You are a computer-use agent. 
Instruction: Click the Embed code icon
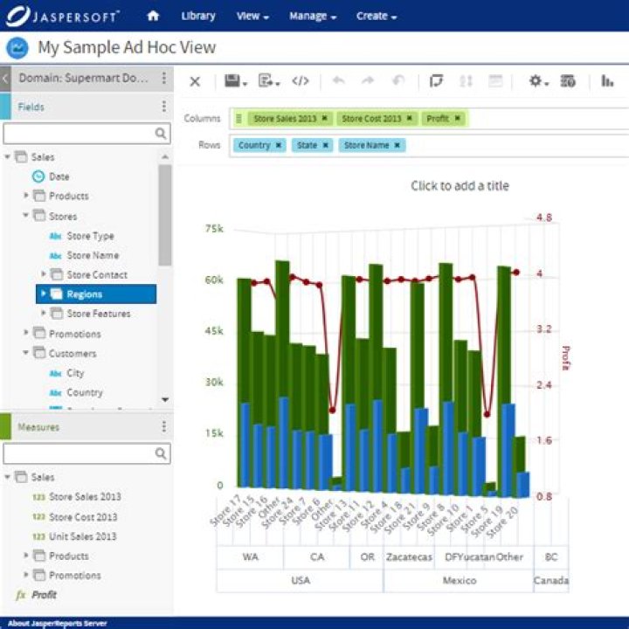[300, 81]
